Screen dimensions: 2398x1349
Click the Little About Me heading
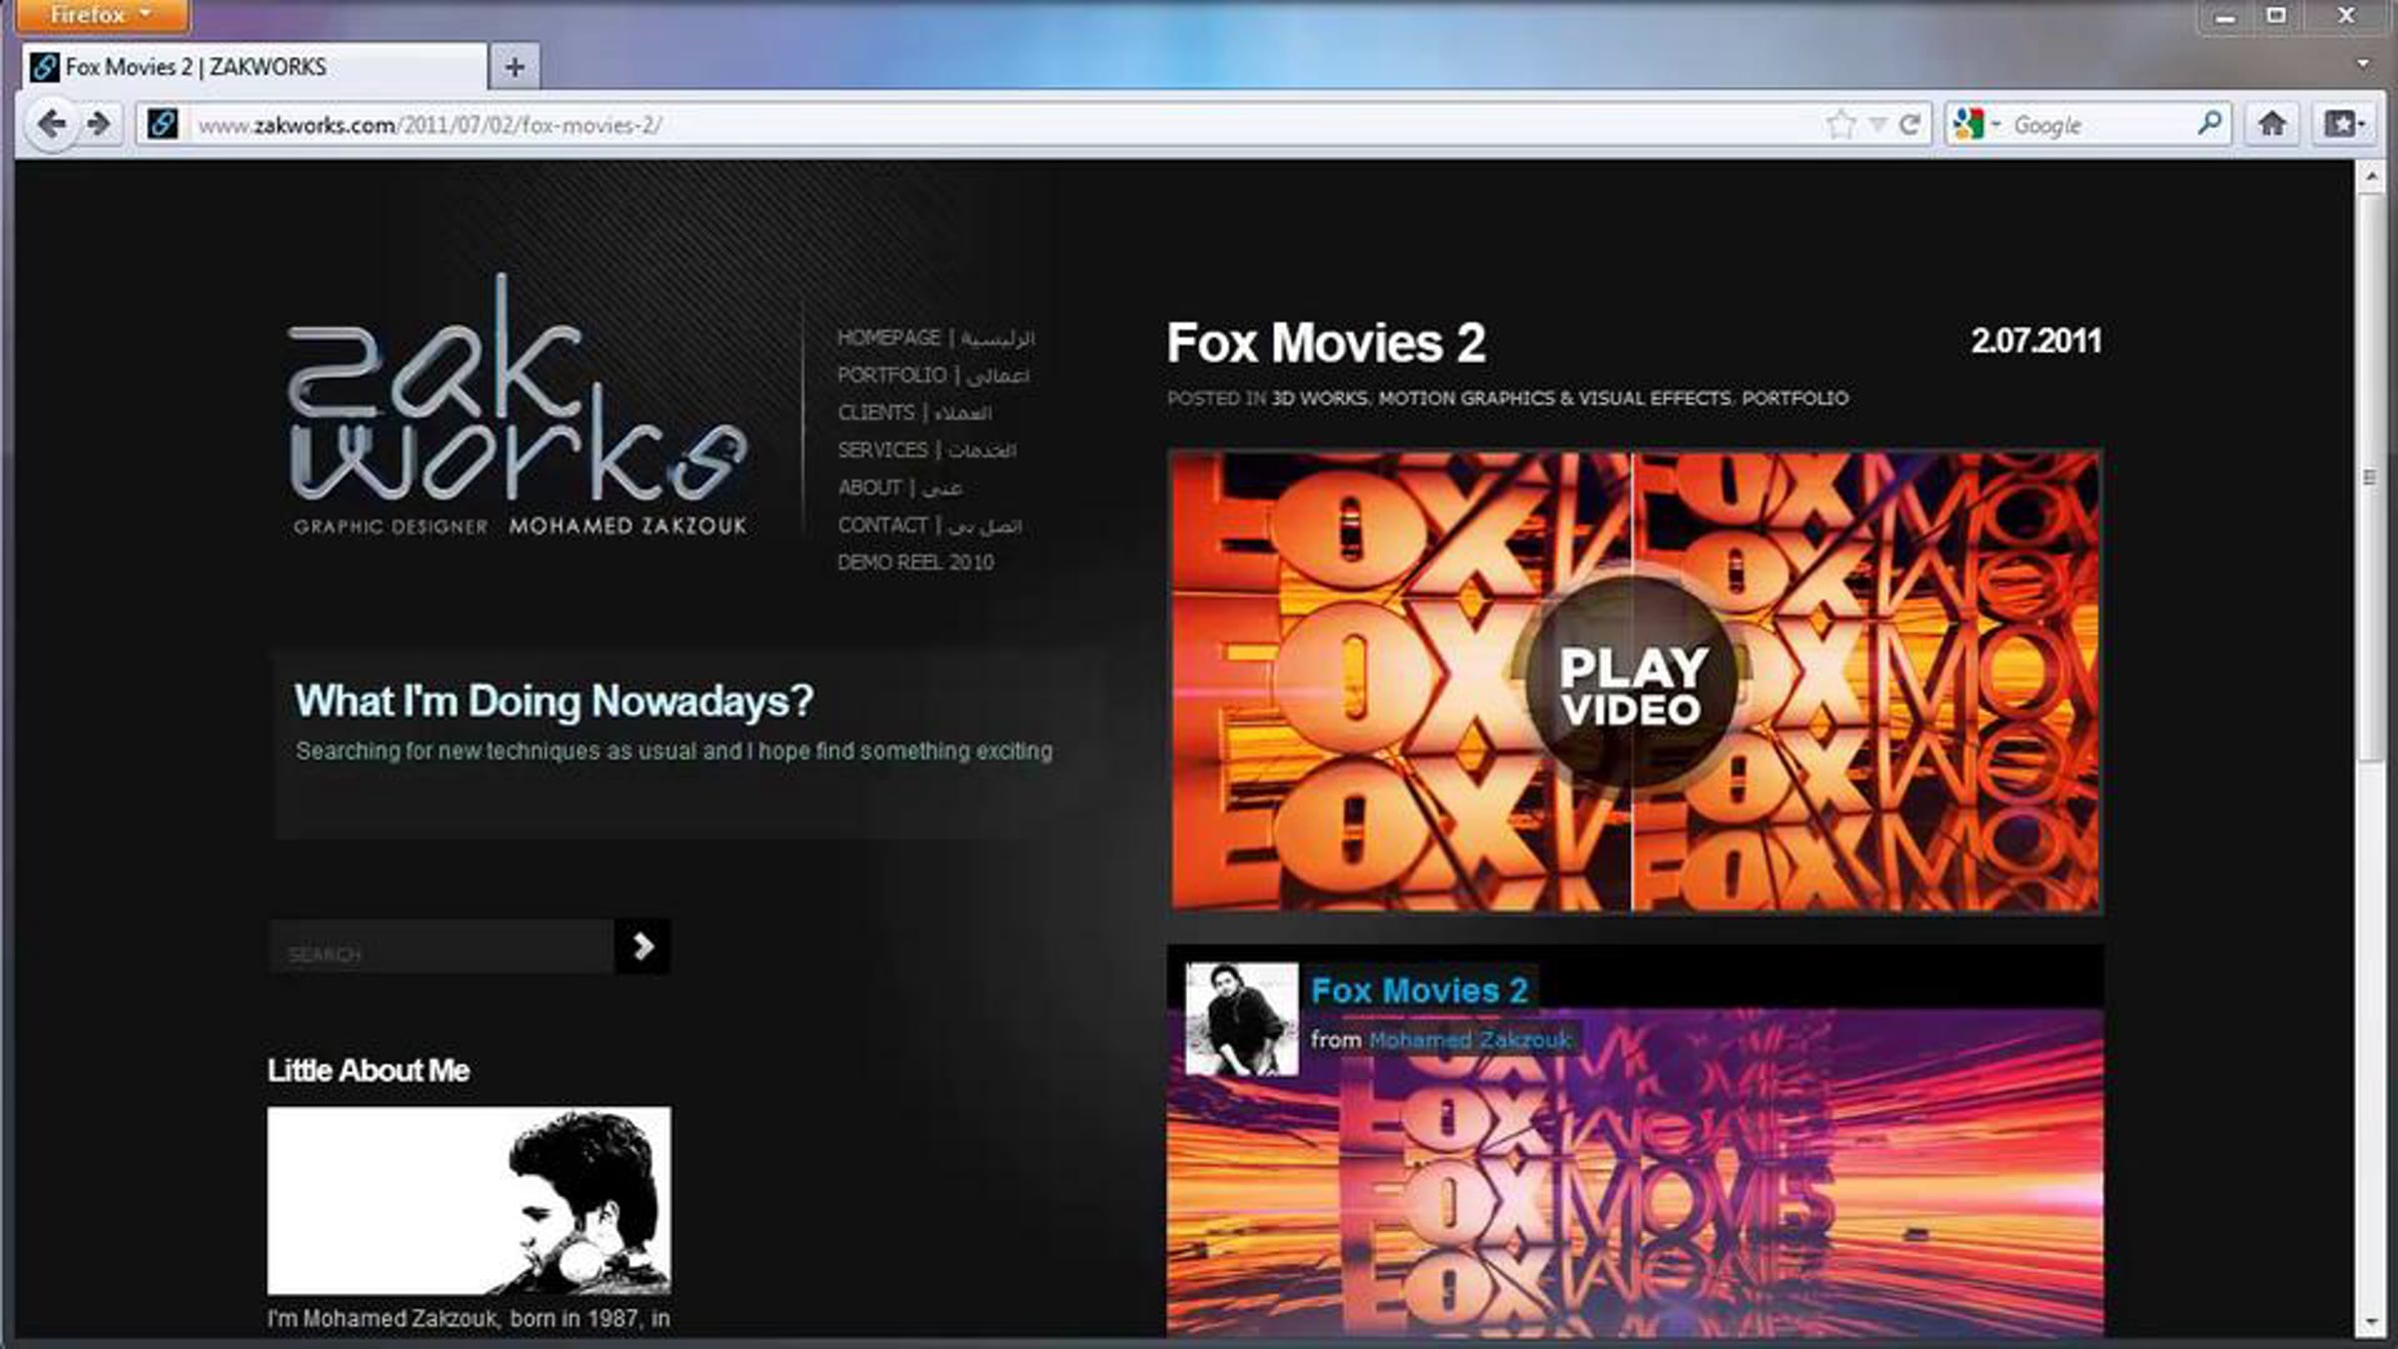coord(369,1070)
